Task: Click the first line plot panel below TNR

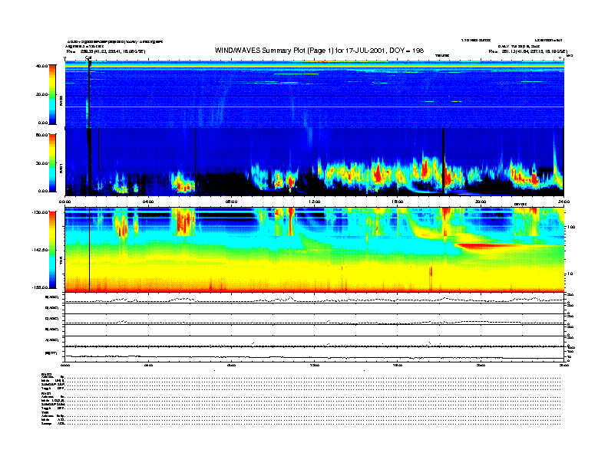Action: (315, 298)
